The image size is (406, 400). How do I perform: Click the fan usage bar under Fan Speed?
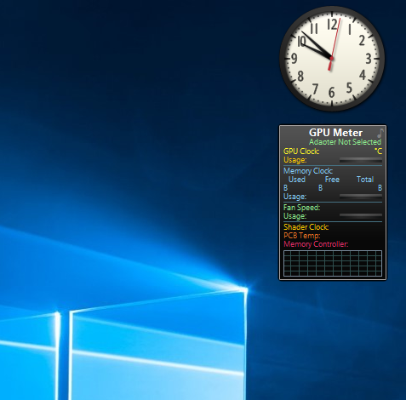pyautogui.click(x=361, y=215)
